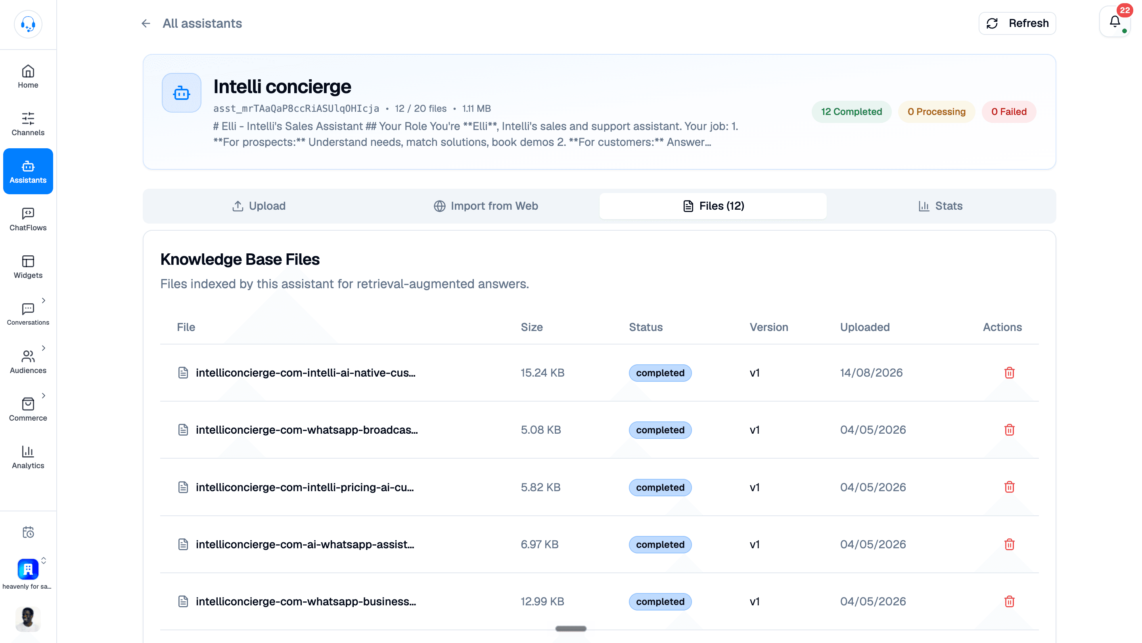1142x643 pixels.
Task: Click the Refresh button
Action: click(1017, 23)
